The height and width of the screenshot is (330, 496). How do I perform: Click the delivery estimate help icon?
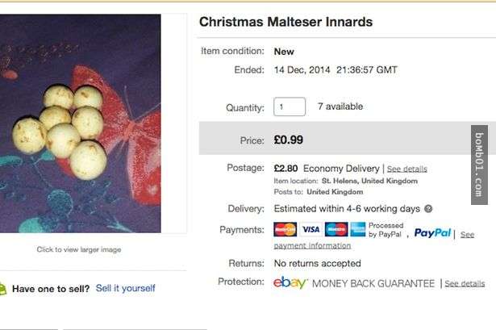pos(429,208)
